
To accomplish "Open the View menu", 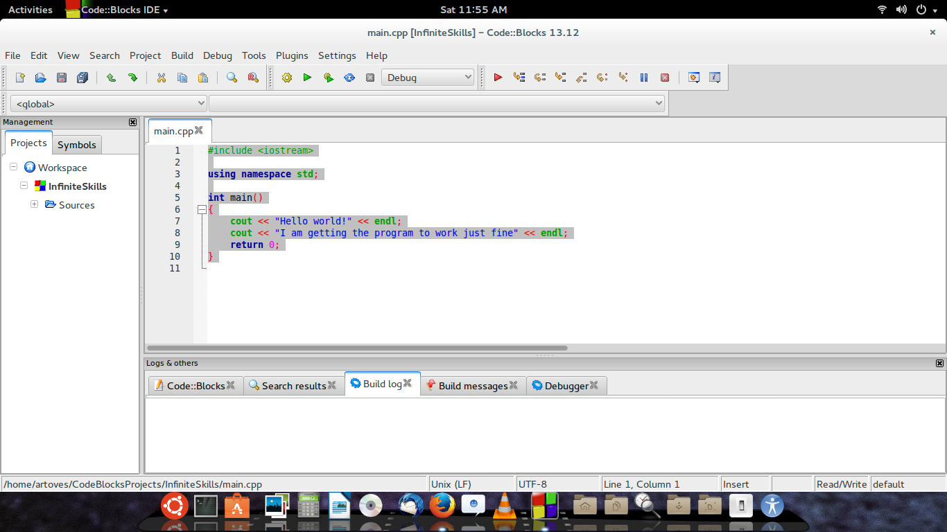I will 69,55.
